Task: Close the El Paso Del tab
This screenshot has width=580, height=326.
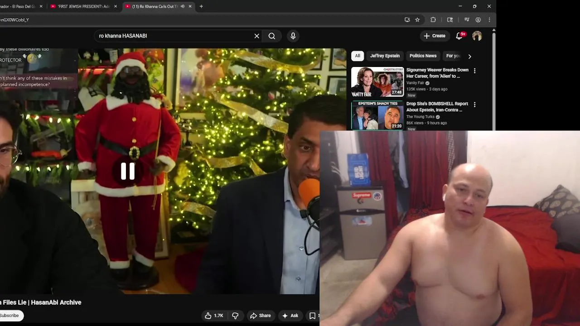Action: click(x=41, y=6)
